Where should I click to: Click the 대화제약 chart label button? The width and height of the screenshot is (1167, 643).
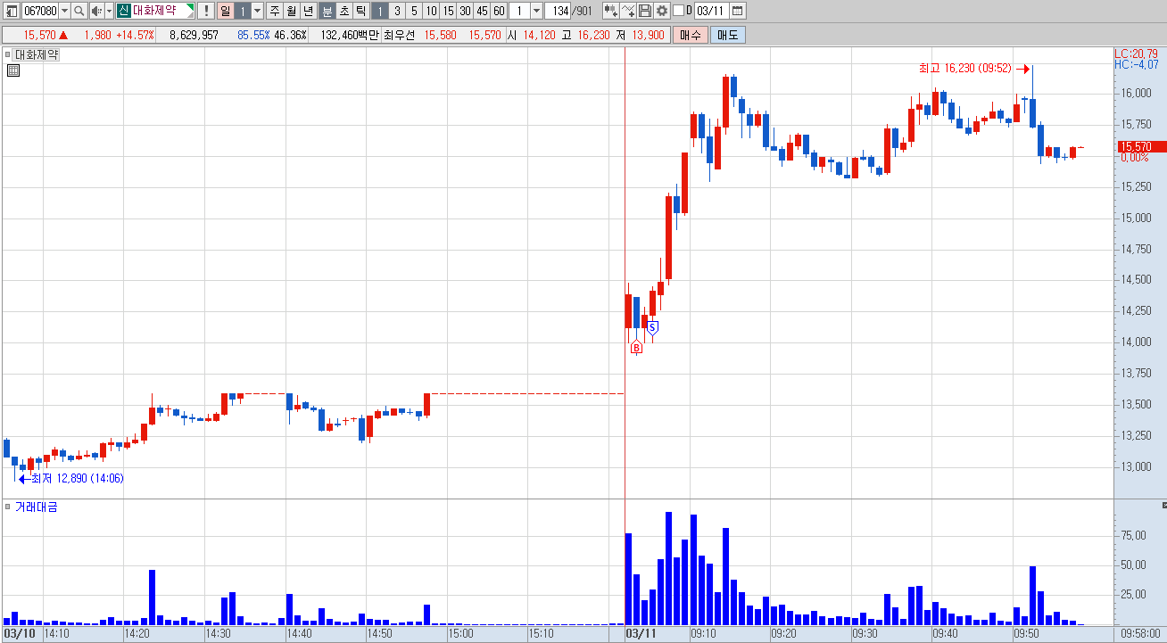[x=37, y=54]
